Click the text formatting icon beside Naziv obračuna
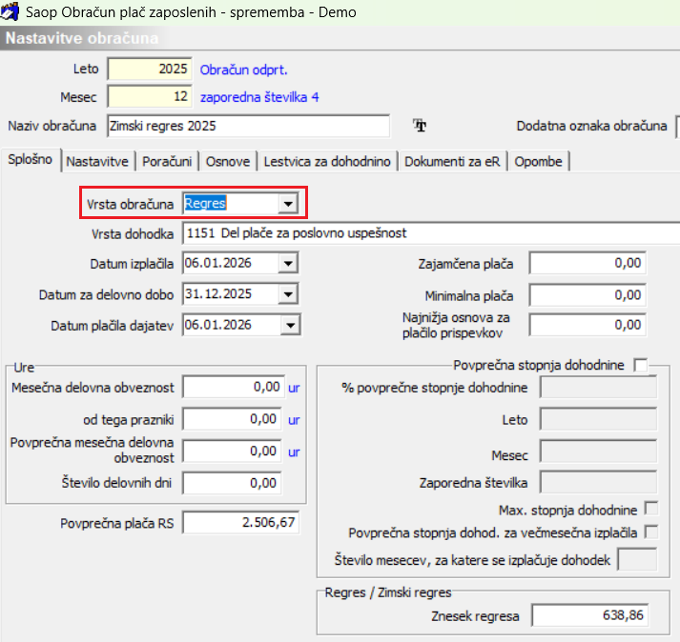The width and height of the screenshot is (680, 642). point(420,126)
